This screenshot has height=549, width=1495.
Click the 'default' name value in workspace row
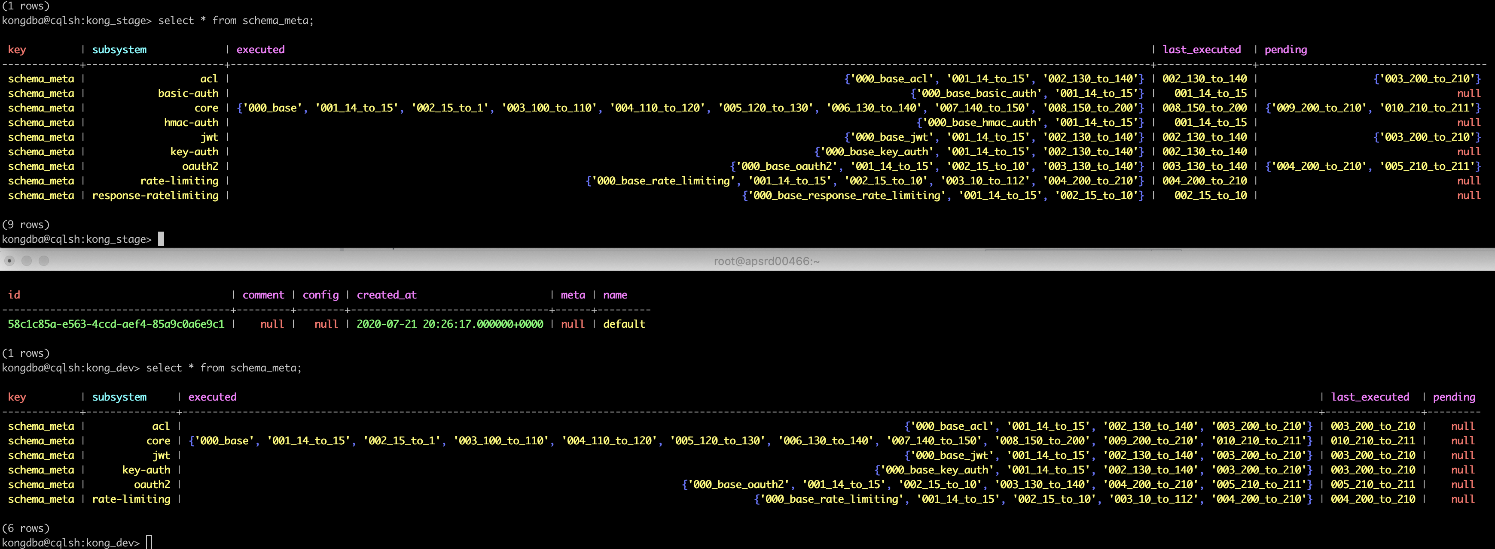pos(624,324)
